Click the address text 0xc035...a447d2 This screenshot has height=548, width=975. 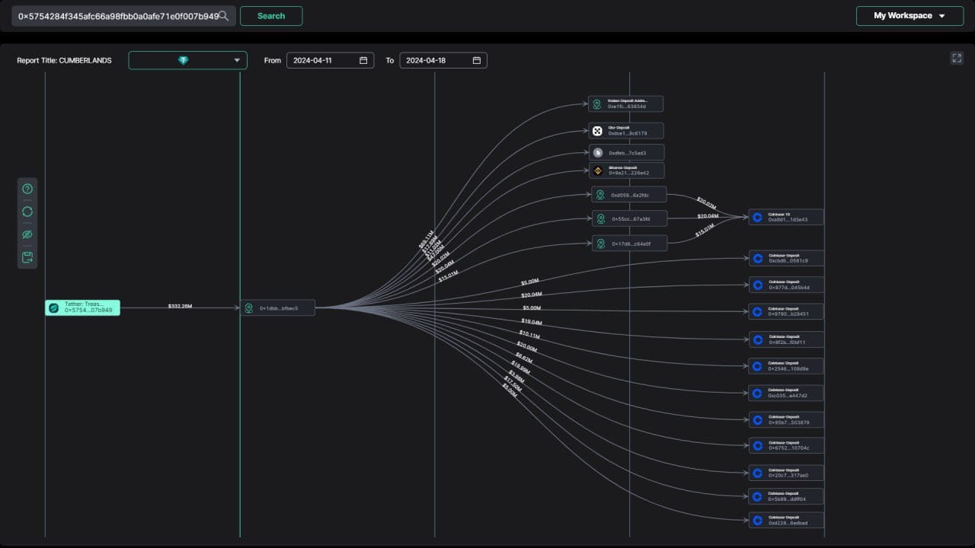click(x=788, y=396)
